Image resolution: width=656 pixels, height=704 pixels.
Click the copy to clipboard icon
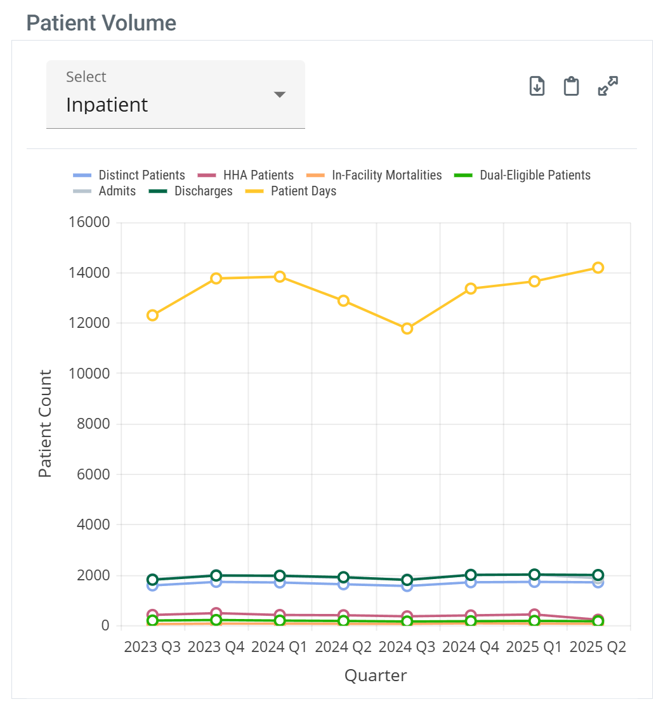[x=572, y=86]
